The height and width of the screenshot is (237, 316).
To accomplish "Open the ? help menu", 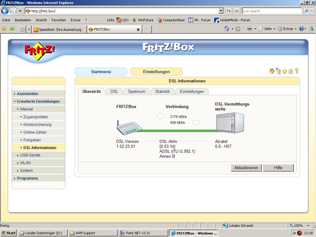I will click(x=86, y=20).
